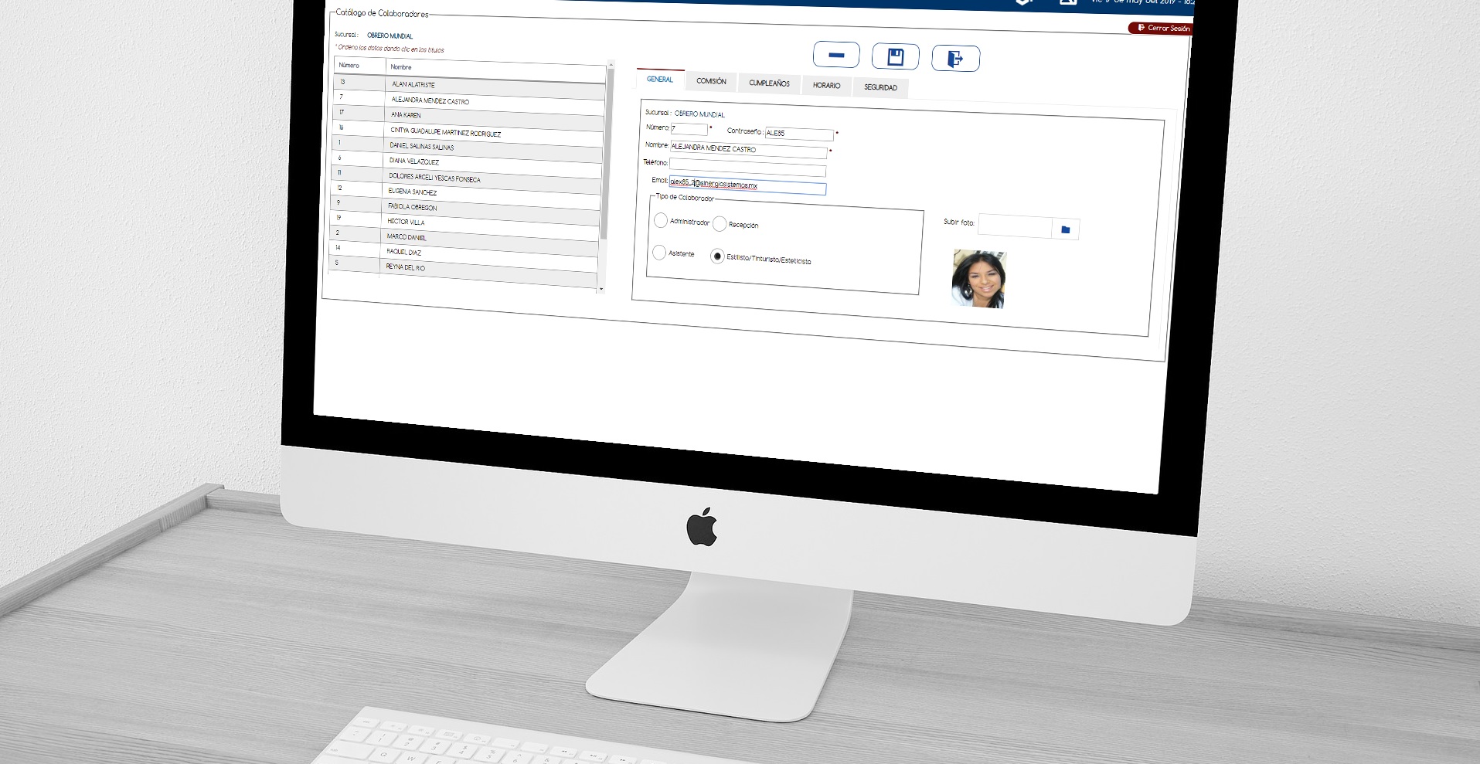Switch to the COMISIÓN tab
The height and width of the screenshot is (764, 1480).
pos(711,81)
